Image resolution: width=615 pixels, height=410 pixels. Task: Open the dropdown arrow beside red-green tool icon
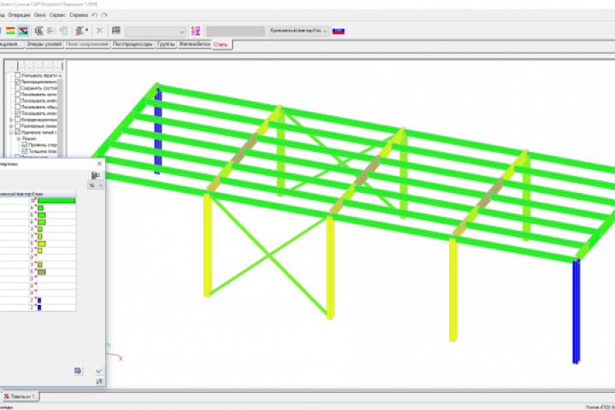pos(86,31)
